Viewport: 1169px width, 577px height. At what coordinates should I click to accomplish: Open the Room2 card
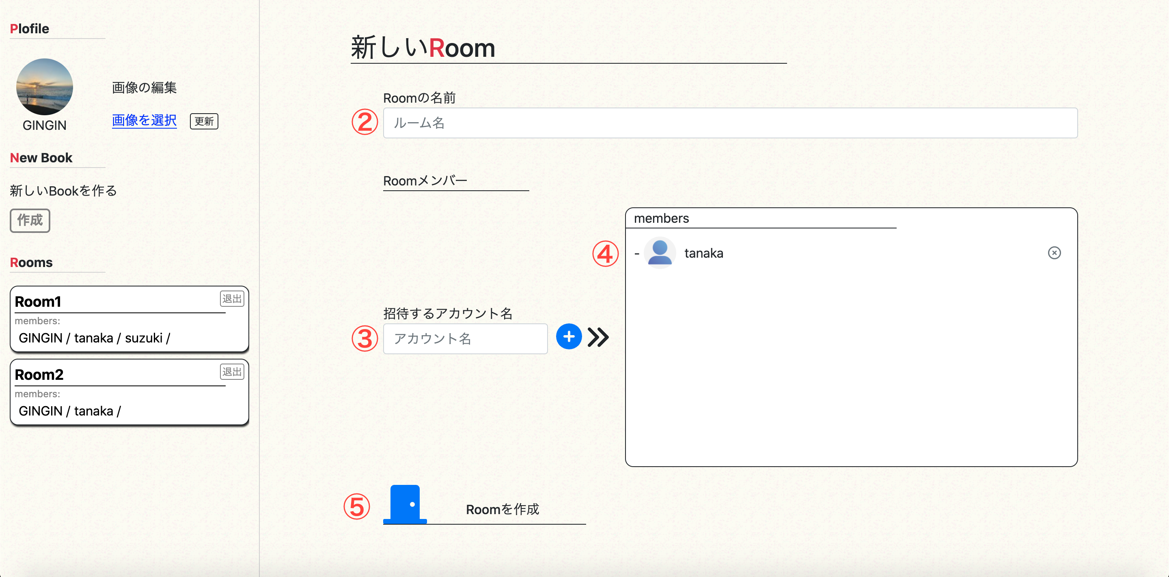click(129, 392)
